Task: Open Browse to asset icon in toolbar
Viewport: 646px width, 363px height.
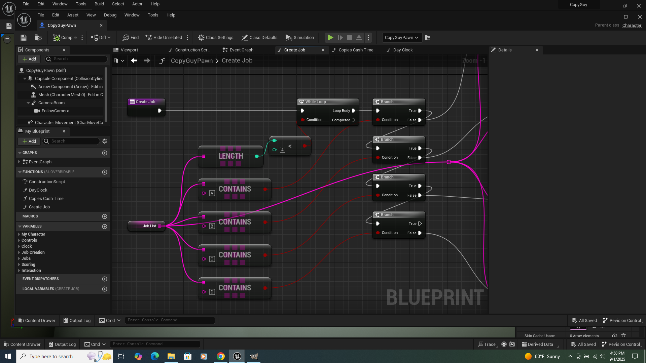Action: (x=38, y=38)
